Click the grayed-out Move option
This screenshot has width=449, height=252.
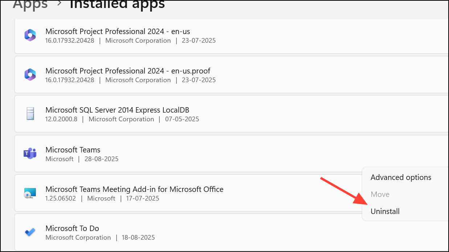click(x=380, y=194)
